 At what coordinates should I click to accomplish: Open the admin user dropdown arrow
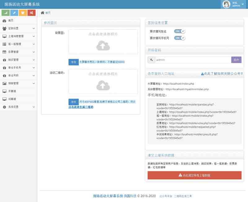[242, 4]
